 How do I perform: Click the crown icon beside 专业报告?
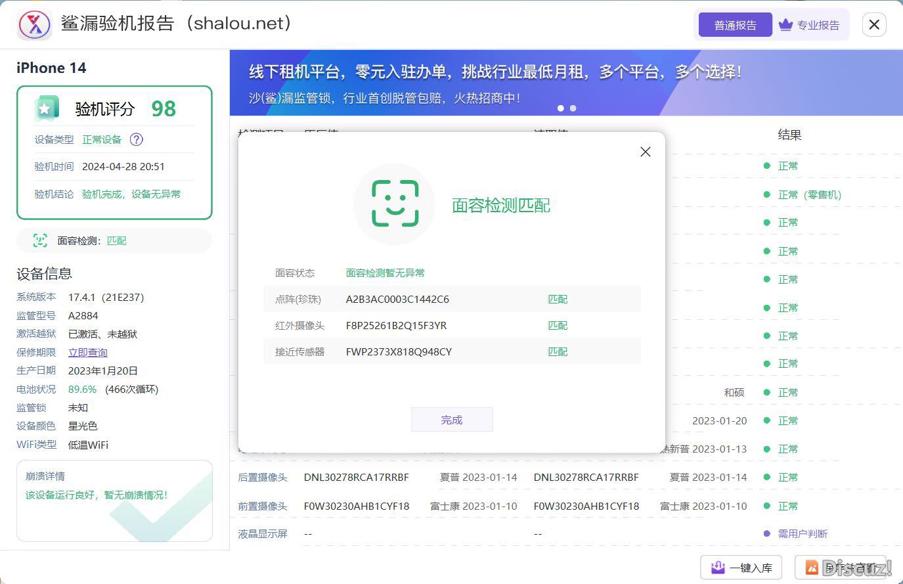pos(785,25)
